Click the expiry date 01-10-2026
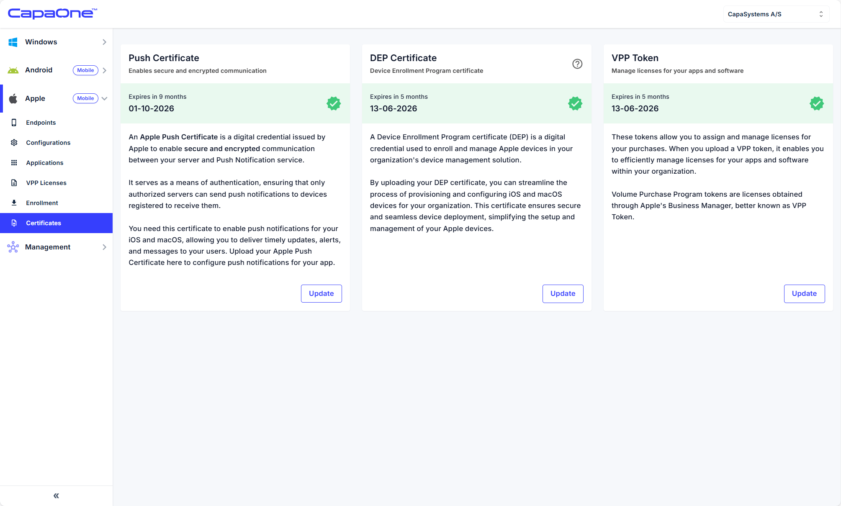 pos(151,108)
